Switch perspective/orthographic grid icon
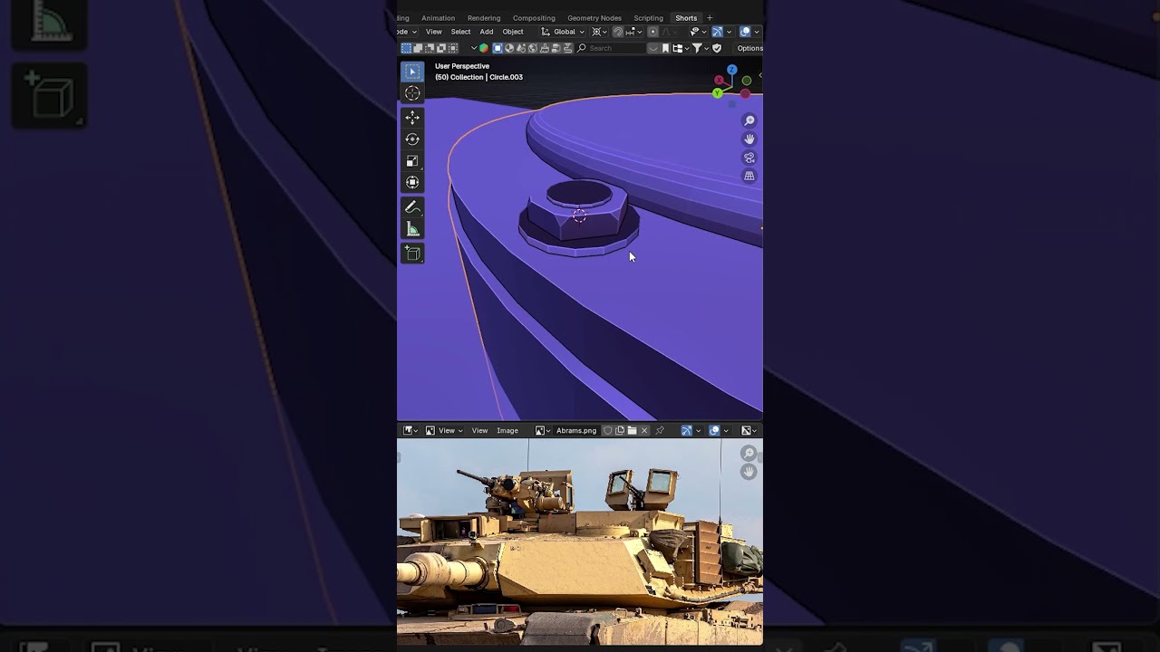 pyautogui.click(x=749, y=176)
